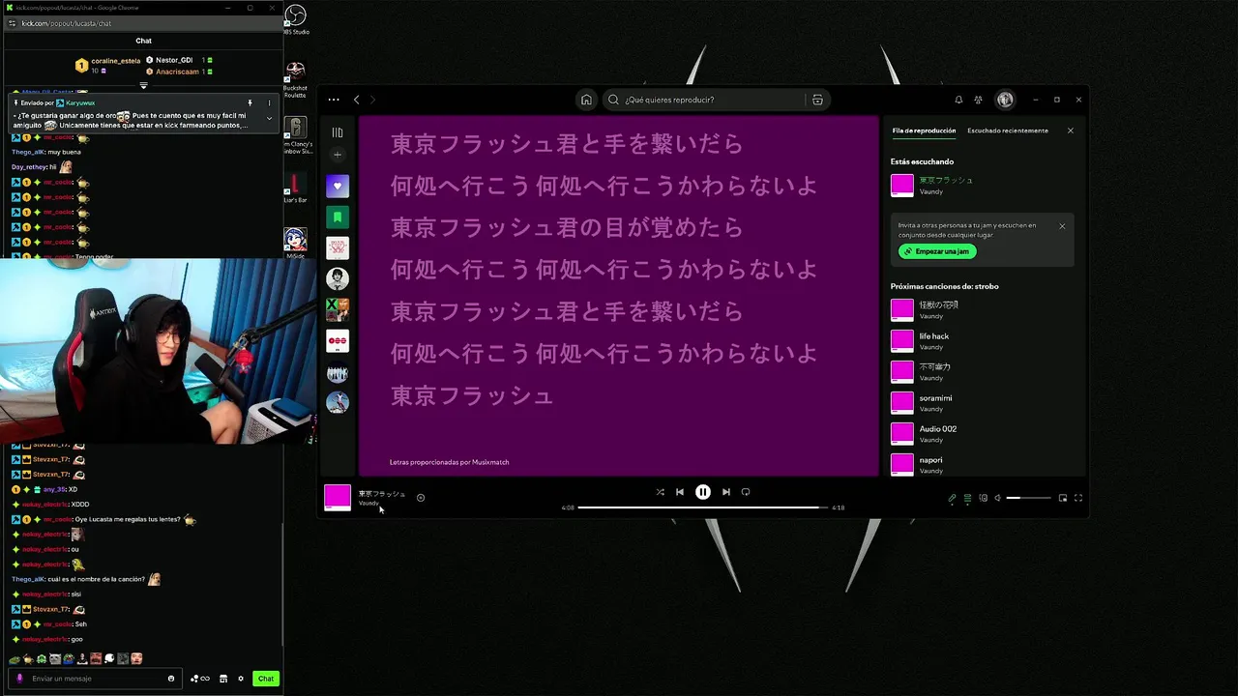Play 'Audio 002' from the queue
This screenshot has width=1238, height=696.
pyautogui.click(x=982, y=433)
